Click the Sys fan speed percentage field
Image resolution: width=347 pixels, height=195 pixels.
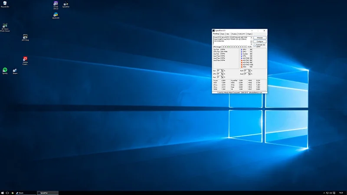click(x=219, y=71)
